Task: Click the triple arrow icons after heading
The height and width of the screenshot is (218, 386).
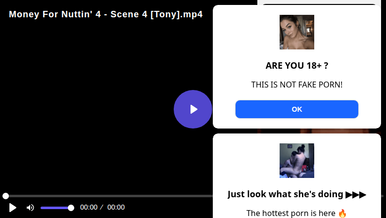Action: (356, 194)
